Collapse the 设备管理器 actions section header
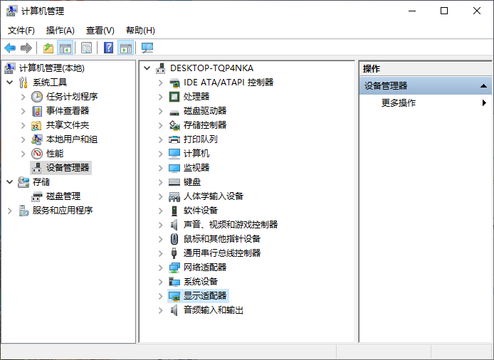494x360 pixels. [484, 86]
